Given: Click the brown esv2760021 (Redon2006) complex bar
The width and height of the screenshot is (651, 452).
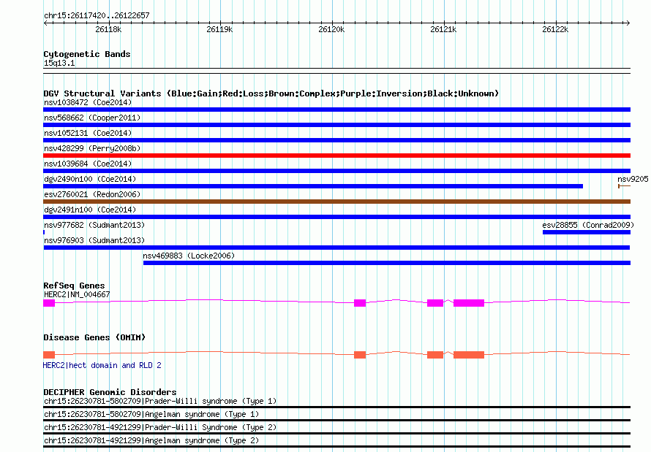Looking at the screenshot, I should pos(336,202).
